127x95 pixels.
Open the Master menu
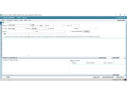tap(3, 20)
